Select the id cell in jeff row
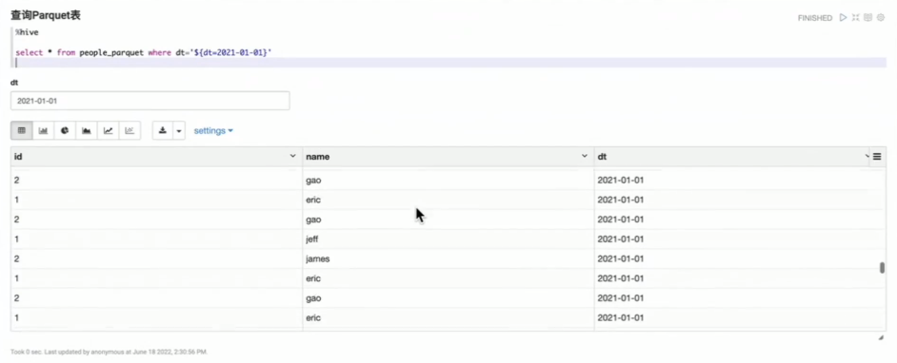 157,239
